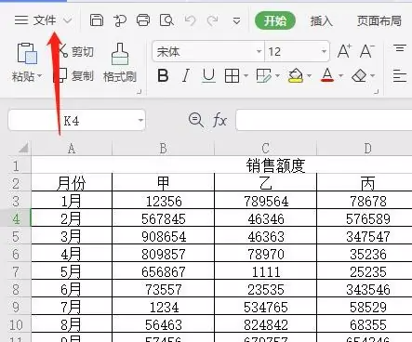Click the draw border table icon
This screenshot has width=412, height=342.
click(x=264, y=75)
